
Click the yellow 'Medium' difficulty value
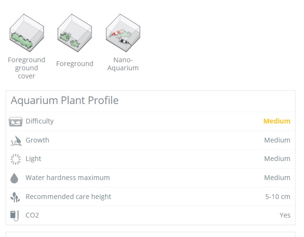[x=276, y=121]
